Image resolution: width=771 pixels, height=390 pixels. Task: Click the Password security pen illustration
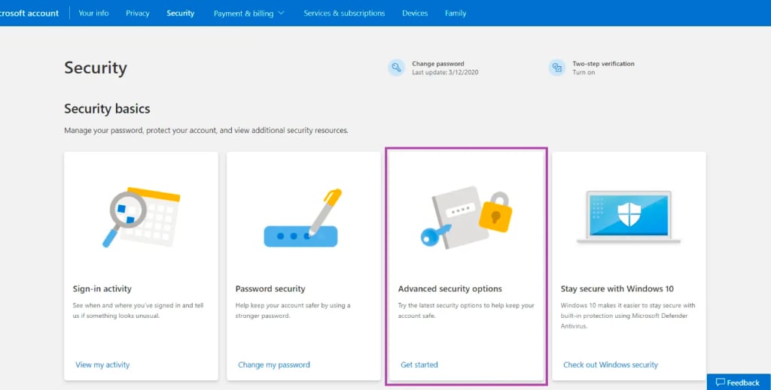(303, 217)
